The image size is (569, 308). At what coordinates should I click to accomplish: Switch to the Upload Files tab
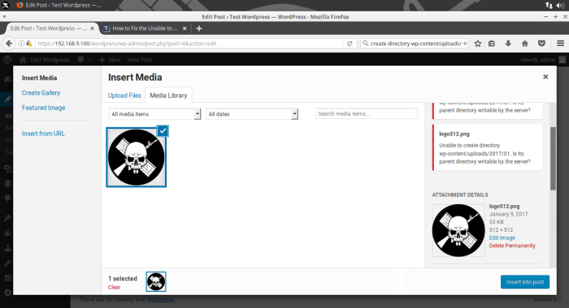point(124,96)
